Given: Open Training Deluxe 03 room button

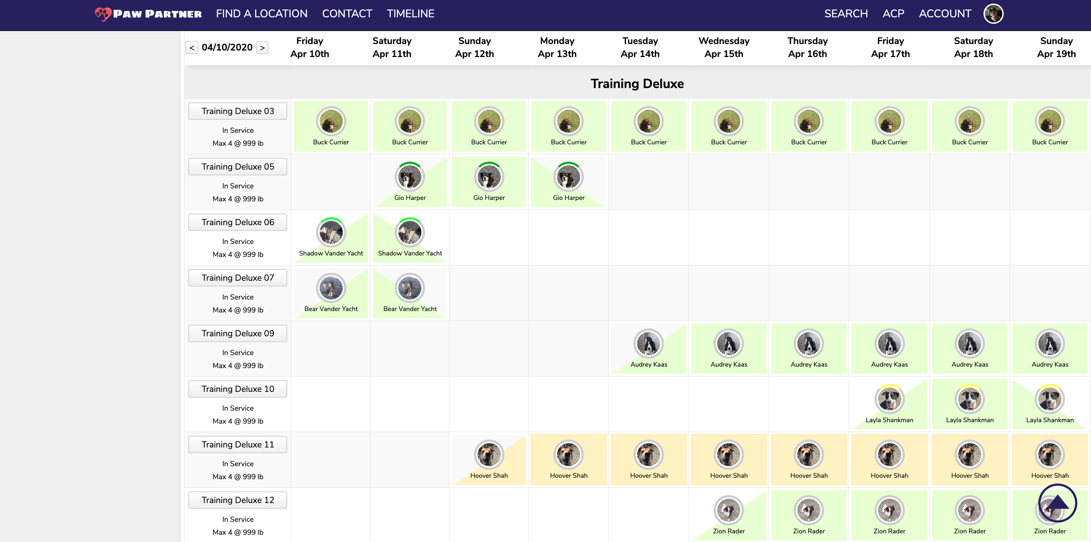Looking at the screenshot, I should click(238, 111).
